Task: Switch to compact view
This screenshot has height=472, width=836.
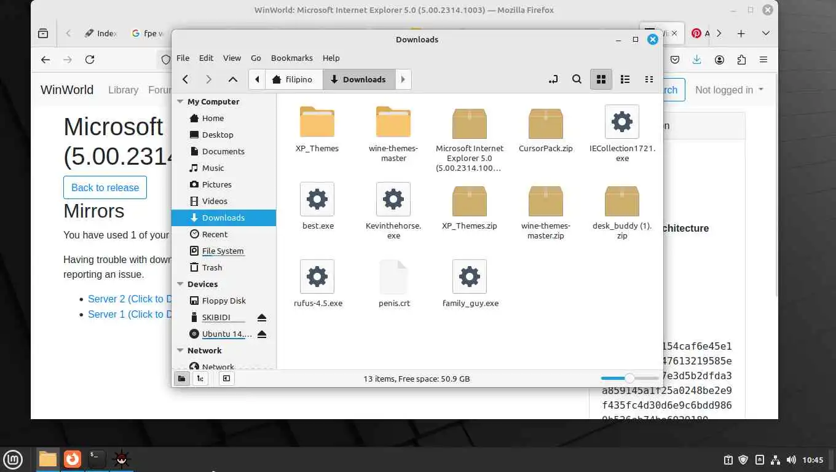Action: (x=649, y=79)
